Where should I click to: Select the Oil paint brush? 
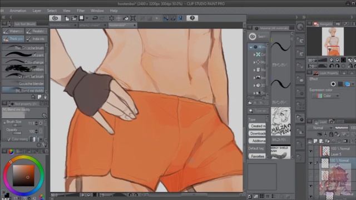23,54
